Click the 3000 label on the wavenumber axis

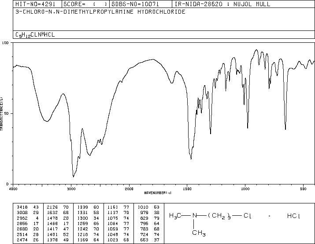point(71,189)
